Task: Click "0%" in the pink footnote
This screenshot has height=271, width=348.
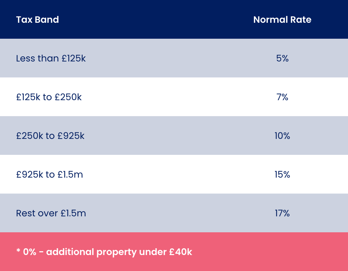Action: (30, 252)
